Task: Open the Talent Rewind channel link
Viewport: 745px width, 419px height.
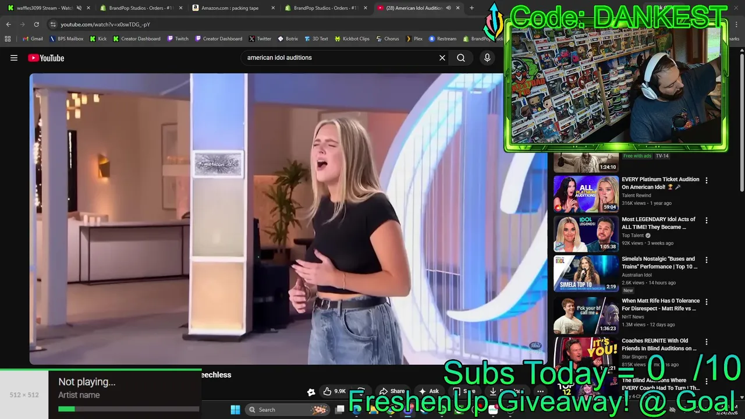Action: [x=636, y=196]
